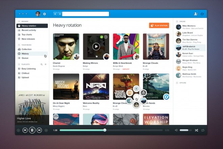Go forward with the right arrow button

(60, 14)
